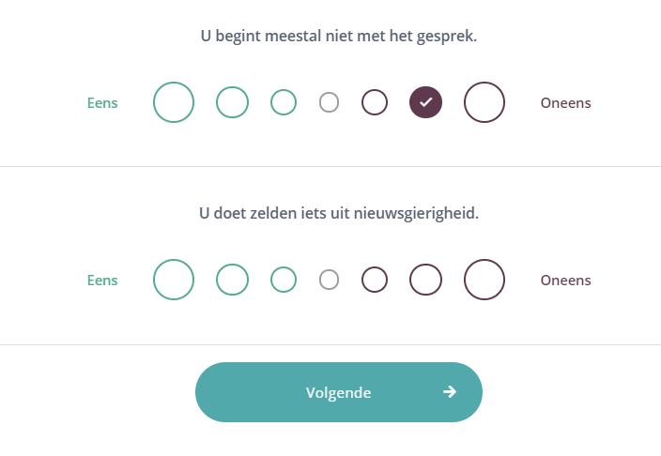Strongly agree with the nieuwsgierigheid statement
The image size is (661, 456).
click(x=174, y=280)
